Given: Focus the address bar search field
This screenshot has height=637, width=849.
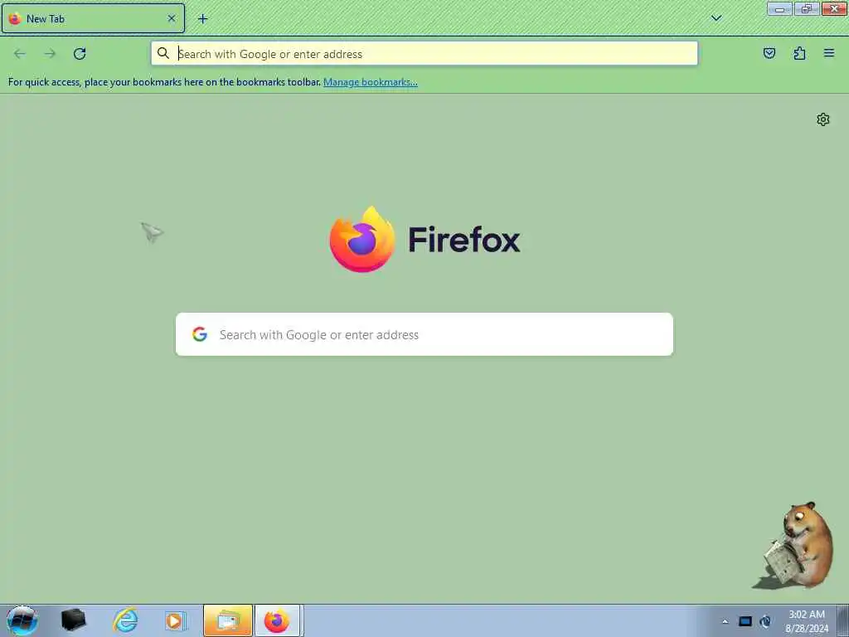Looking at the screenshot, I should pyautogui.click(x=424, y=54).
